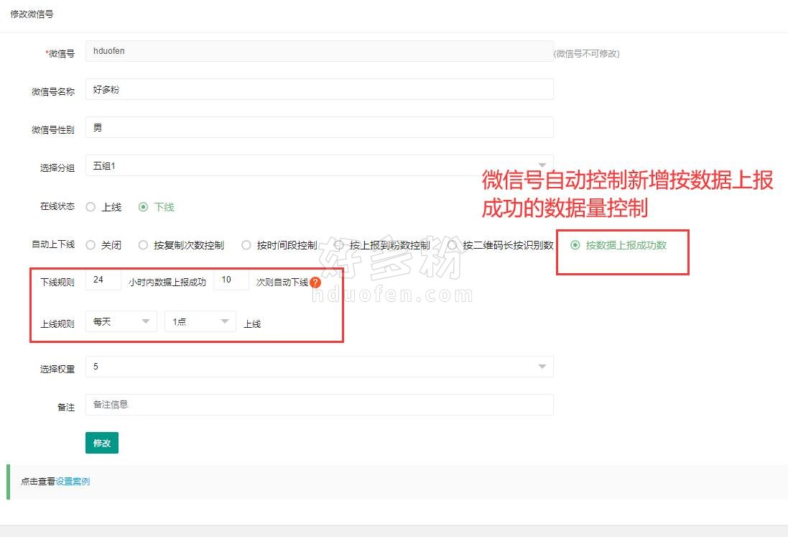Screen dimensions: 788x537
Task: Click the 备注 remarks input field
Action: (x=320, y=405)
